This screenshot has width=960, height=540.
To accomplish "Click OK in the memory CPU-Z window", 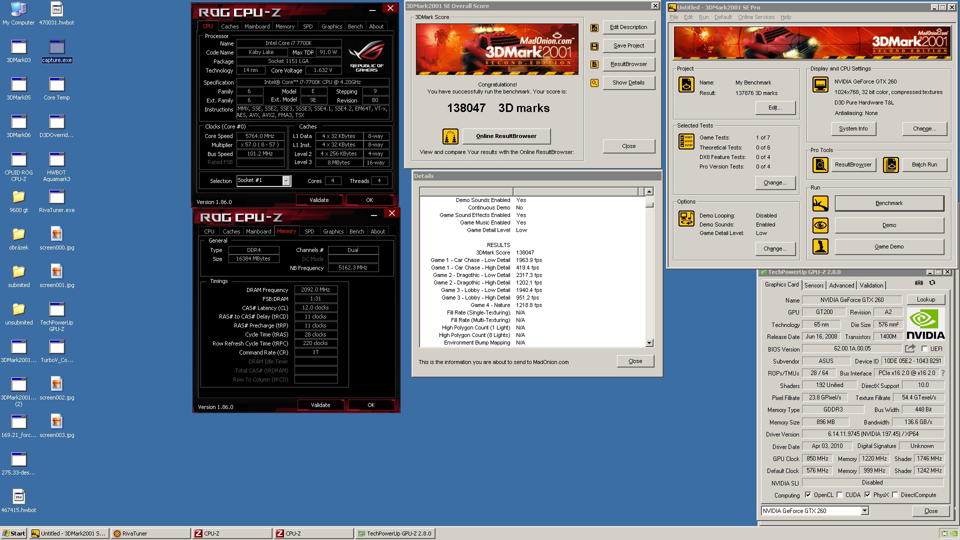I will click(x=371, y=405).
